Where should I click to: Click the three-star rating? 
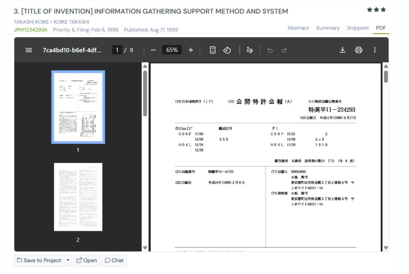(377, 10)
